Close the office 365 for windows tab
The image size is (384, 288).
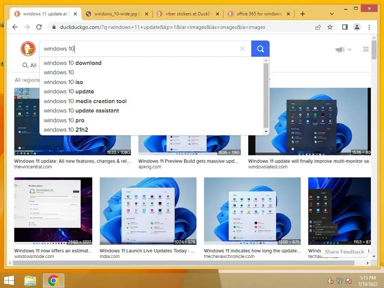click(x=288, y=14)
